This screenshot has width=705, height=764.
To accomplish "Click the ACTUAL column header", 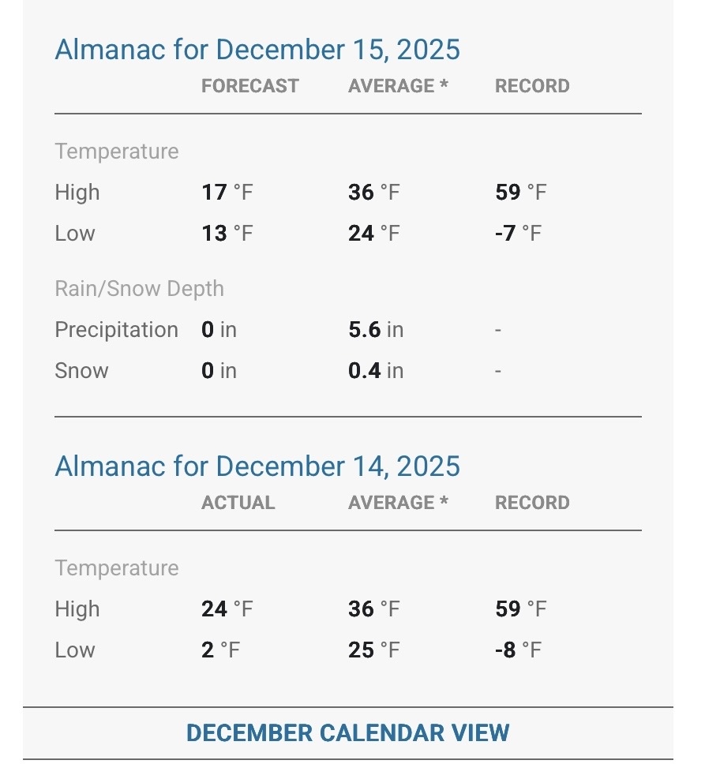I will coord(238,503).
